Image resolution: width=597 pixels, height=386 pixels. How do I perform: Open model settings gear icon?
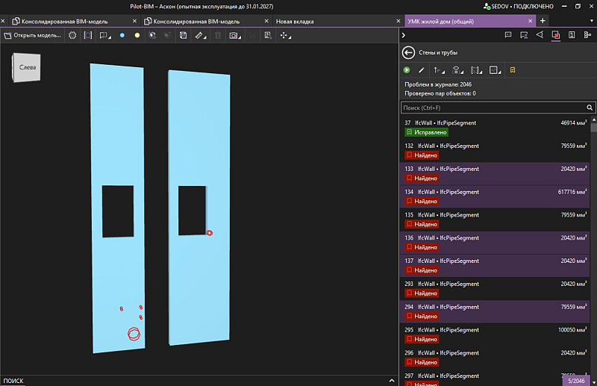(72, 35)
